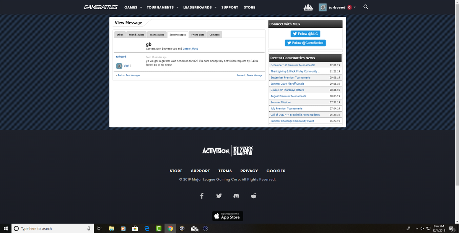Open the Ceaser_Plays profile link
Viewport: 459px width, 233px height.
[190, 49]
